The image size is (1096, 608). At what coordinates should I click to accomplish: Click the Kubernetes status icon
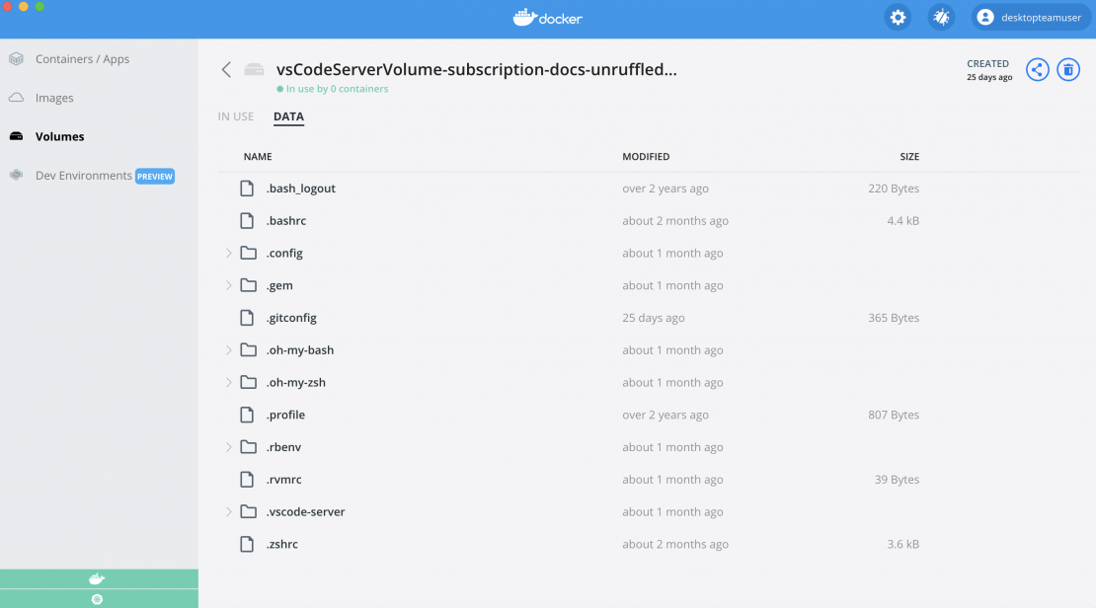pos(97,599)
